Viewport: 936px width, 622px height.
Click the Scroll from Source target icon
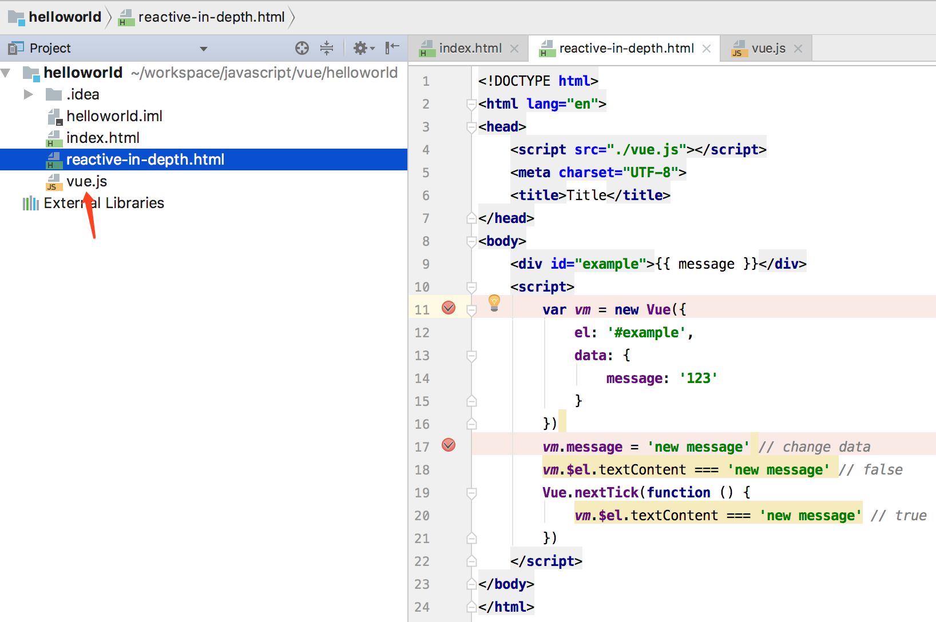tap(302, 48)
